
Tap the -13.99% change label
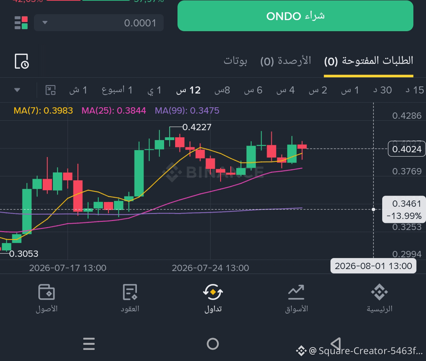tap(404, 216)
